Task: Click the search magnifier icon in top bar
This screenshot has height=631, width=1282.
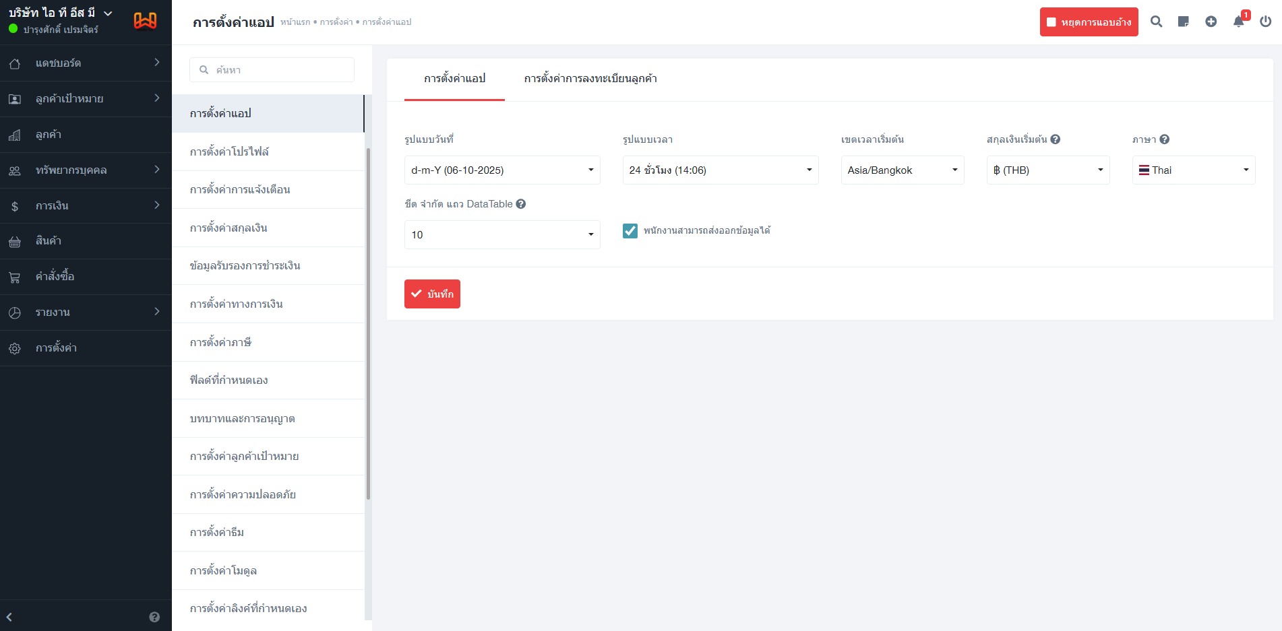Action: (1156, 22)
